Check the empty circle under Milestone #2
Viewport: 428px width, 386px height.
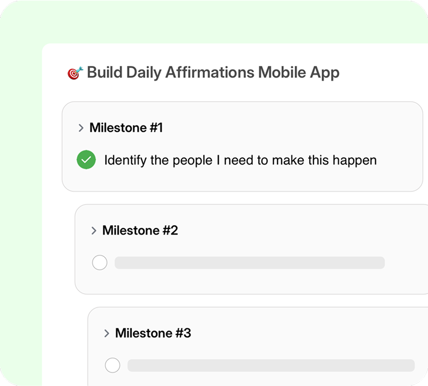(100, 263)
